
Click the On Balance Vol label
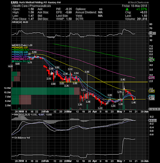[20, 138]
